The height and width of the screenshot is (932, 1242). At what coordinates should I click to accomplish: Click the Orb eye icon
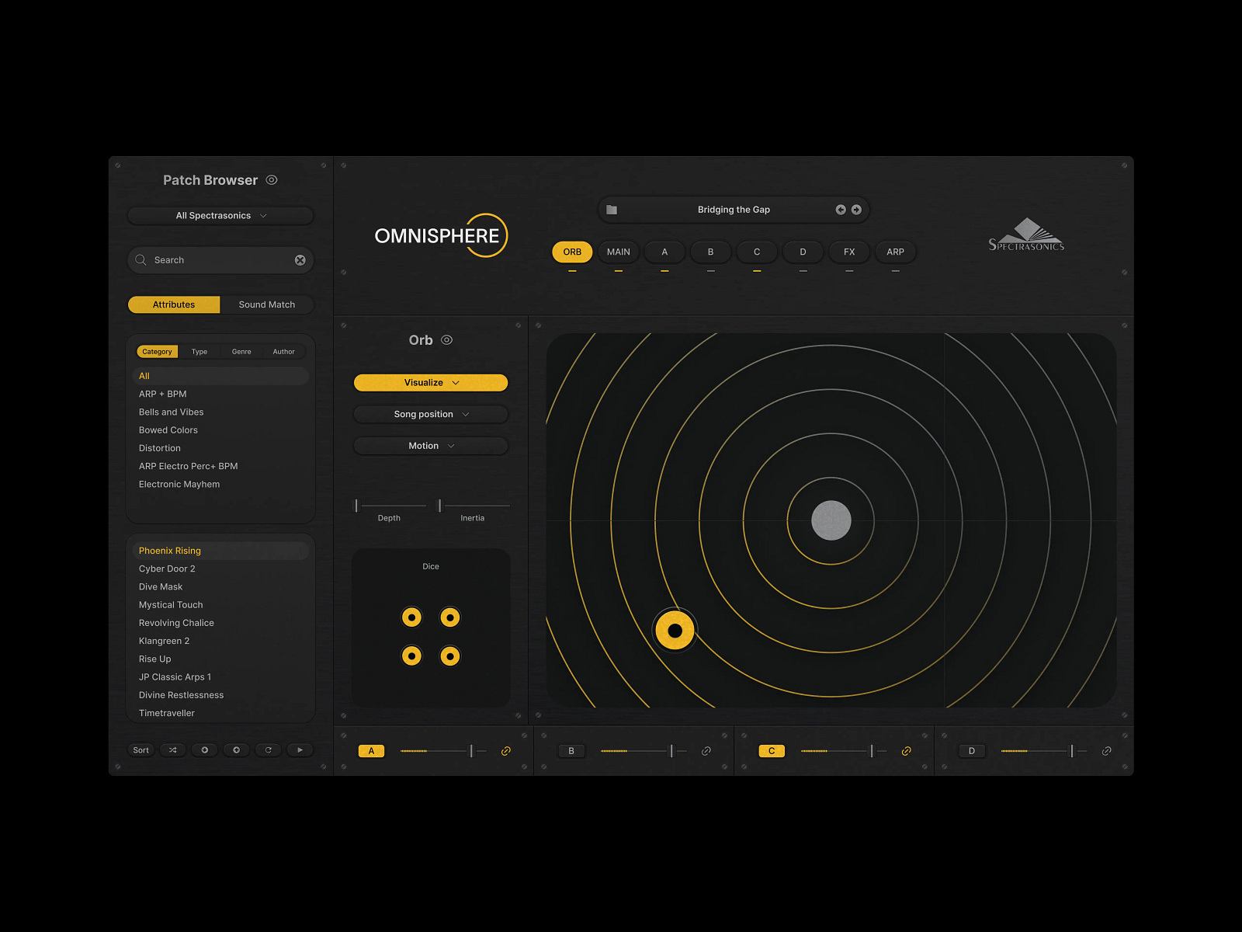click(x=446, y=339)
